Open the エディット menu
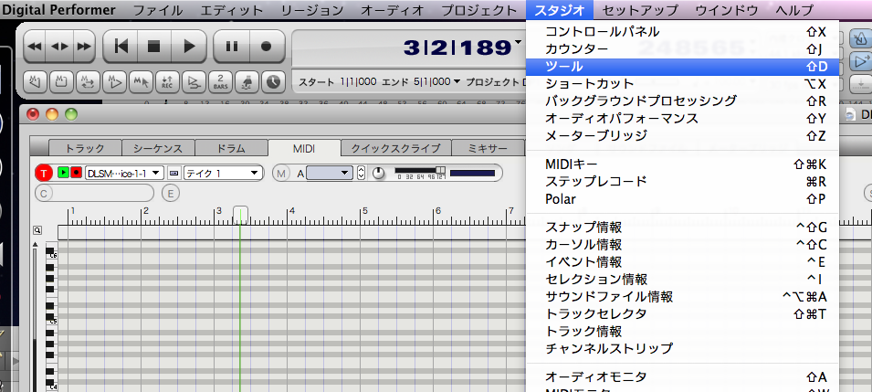872x392 pixels. pyautogui.click(x=231, y=10)
